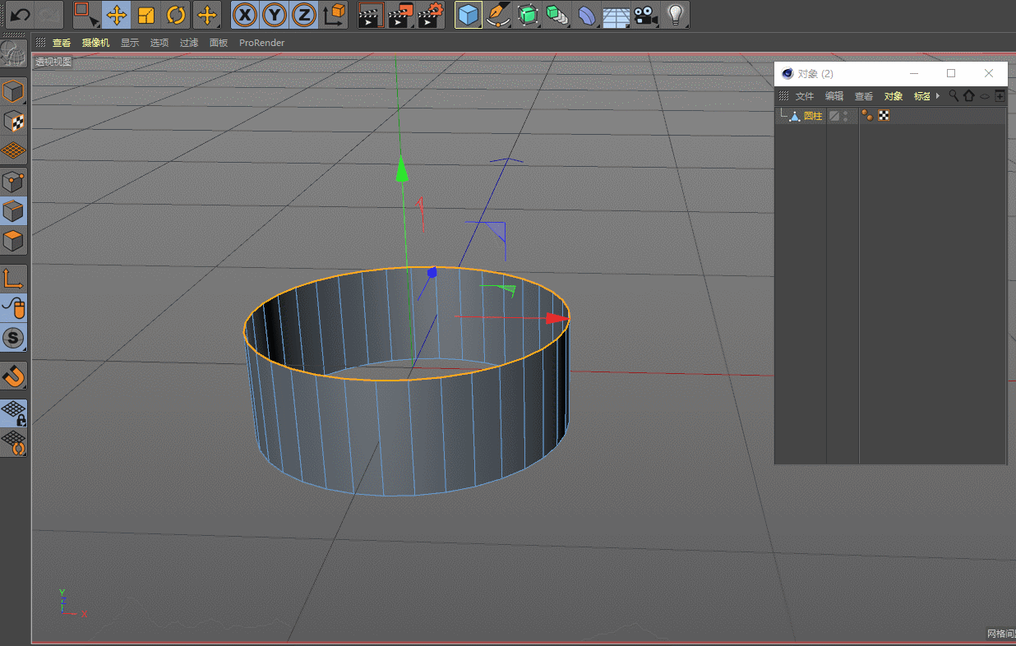Open the light objects palette
The height and width of the screenshot is (646, 1016).
pos(675,15)
